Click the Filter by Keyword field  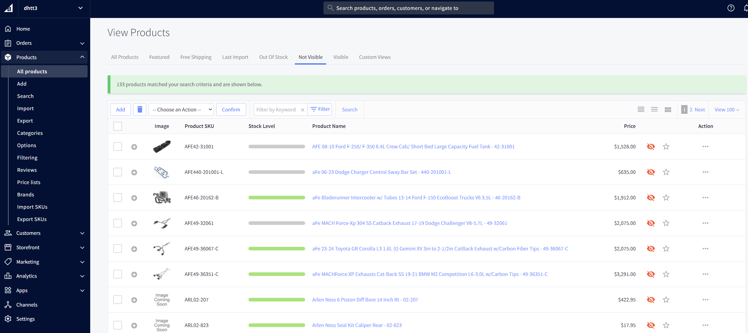(276, 110)
